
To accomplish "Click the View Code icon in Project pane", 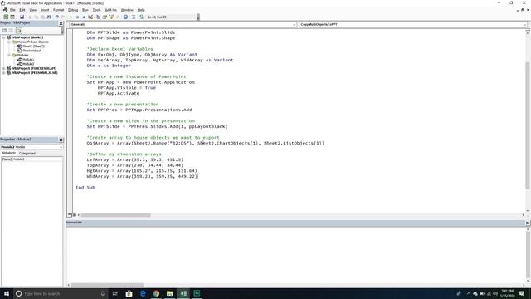I will [x=4, y=31].
